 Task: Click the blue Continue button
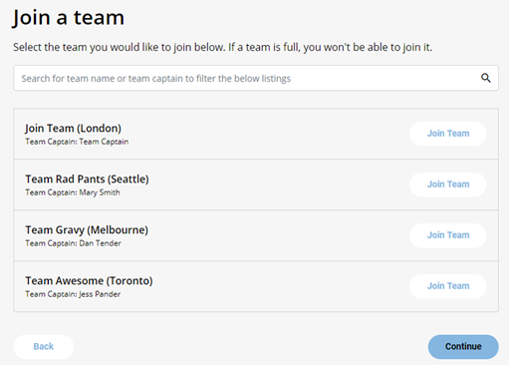tap(463, 347)
